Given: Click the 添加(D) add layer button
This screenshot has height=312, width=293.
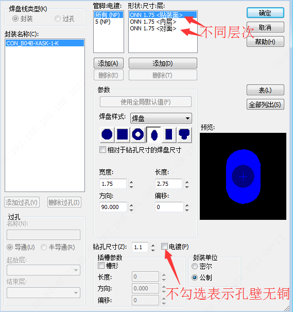Looking at the screenshot, I should click(x=163, y=63).
